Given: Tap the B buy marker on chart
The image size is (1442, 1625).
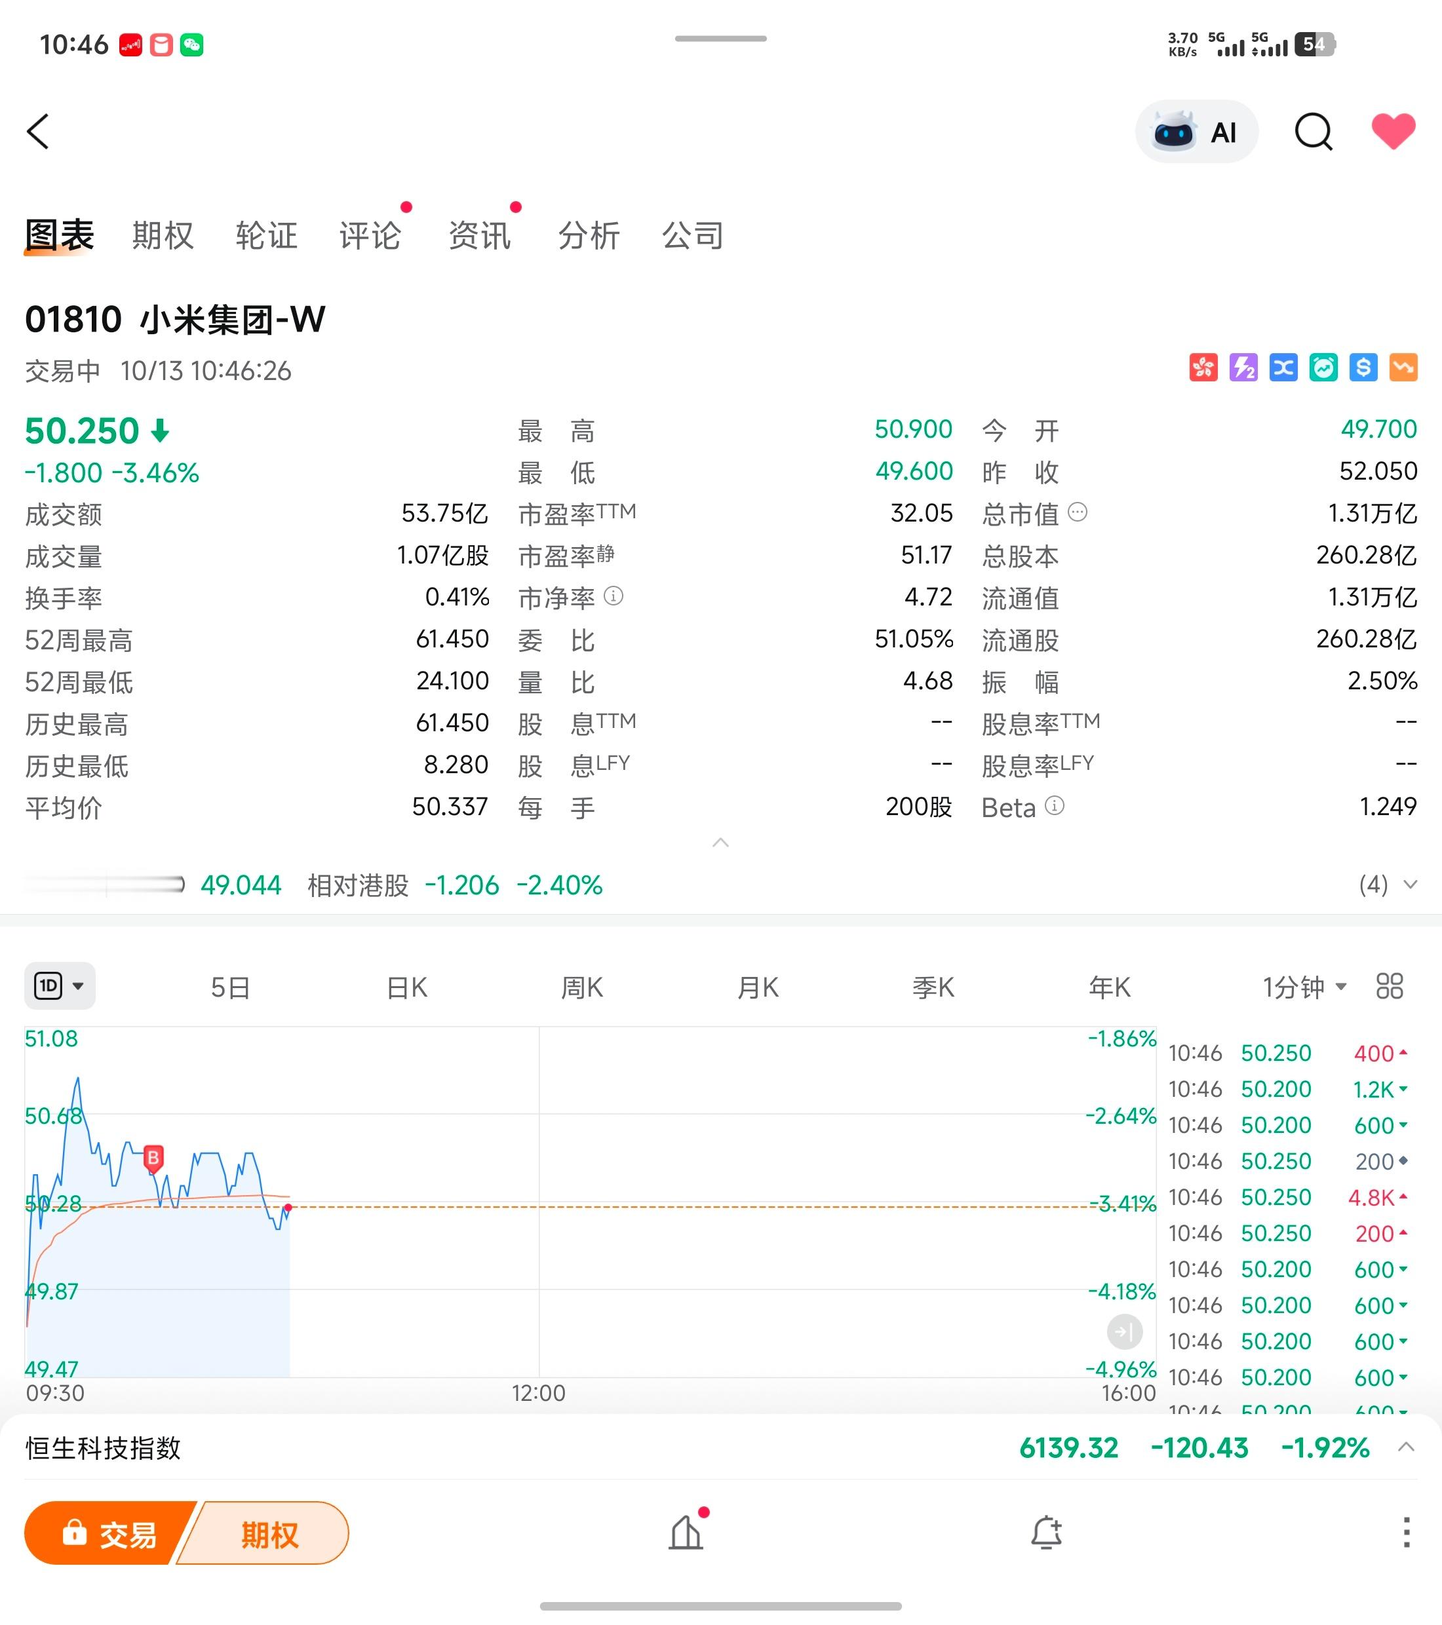Looking at the screenshot, I should [153, 1158].
